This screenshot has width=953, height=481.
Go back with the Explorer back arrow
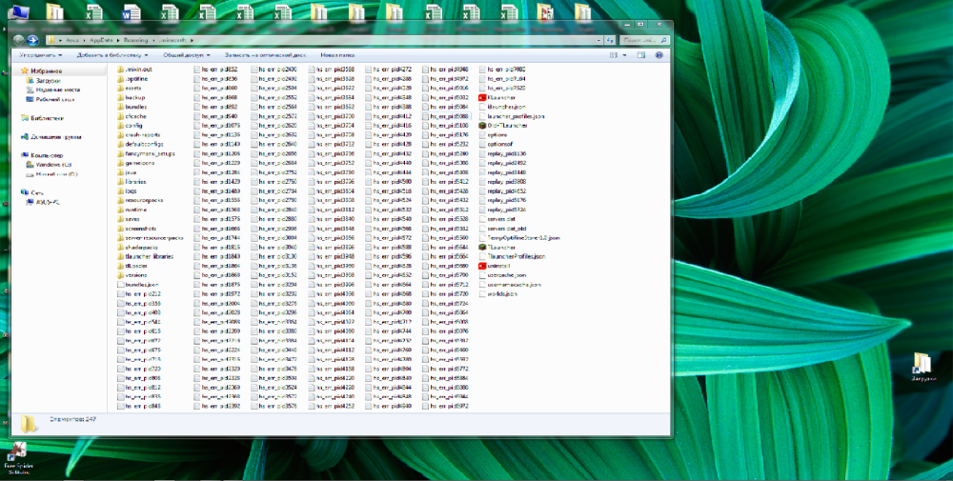click(x=19, y=40)
